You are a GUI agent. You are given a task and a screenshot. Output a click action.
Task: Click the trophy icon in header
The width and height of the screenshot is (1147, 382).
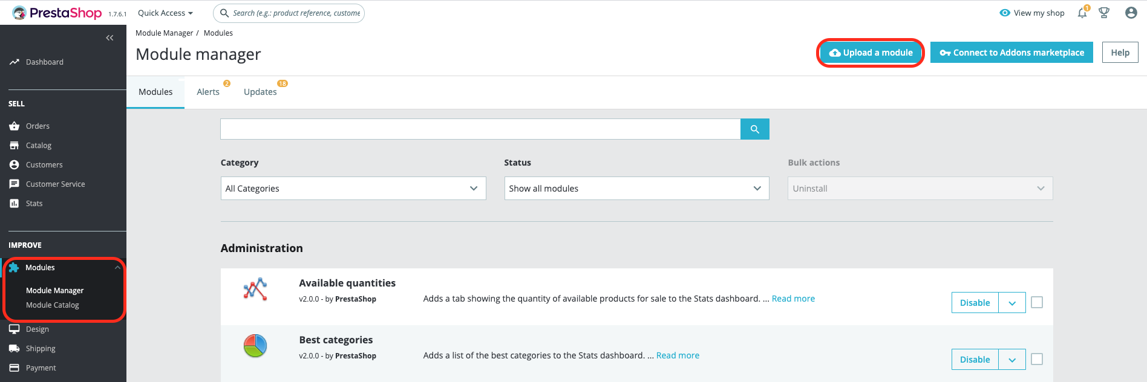click(1104, 13)
